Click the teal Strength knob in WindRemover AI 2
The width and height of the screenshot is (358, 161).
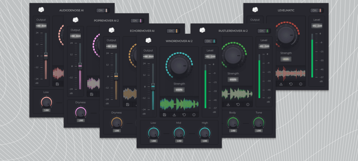click(x=179, y=66)
